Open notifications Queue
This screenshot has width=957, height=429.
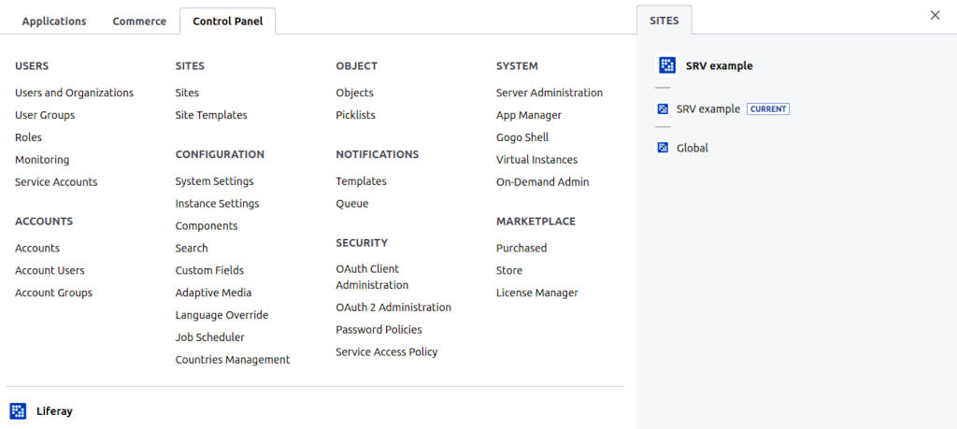[x=352, y=203]
